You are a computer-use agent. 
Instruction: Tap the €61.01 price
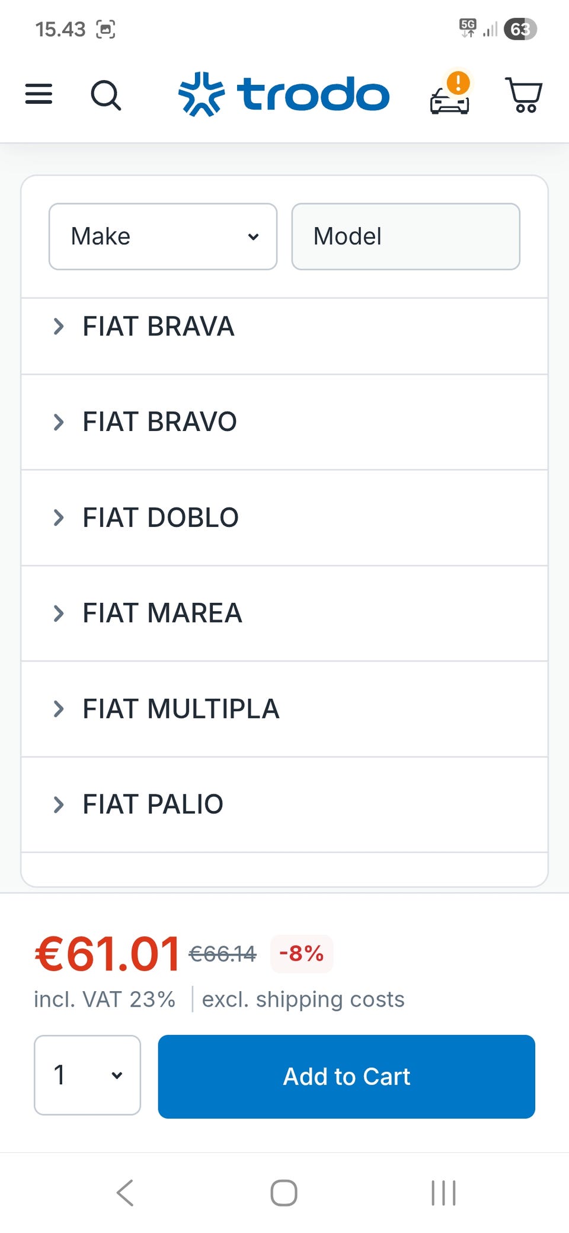coord(107,954)
